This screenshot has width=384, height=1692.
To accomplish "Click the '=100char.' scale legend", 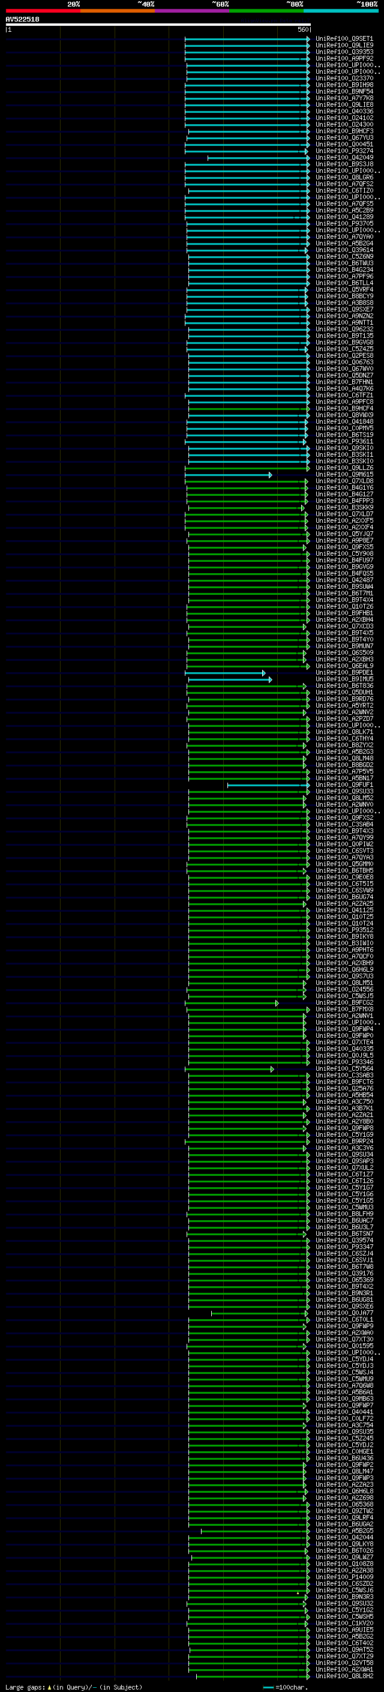I will coord(285,1687).
